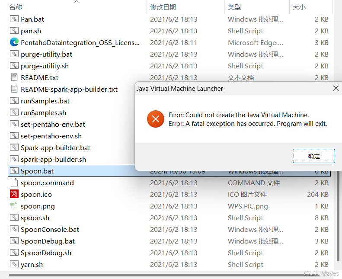Select the file name runSamples.bat
The width and height of the screenshot is (342, 279).
(x=45, y=101)
